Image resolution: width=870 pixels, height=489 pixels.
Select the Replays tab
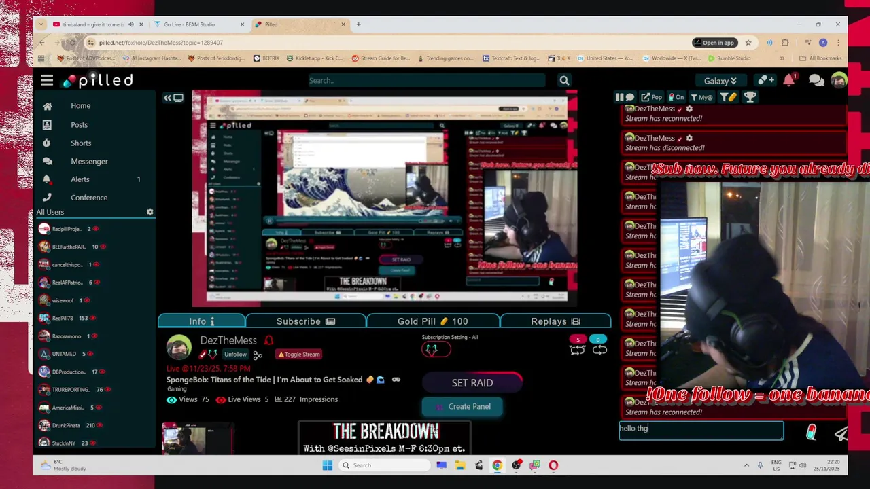pos(555,321)
